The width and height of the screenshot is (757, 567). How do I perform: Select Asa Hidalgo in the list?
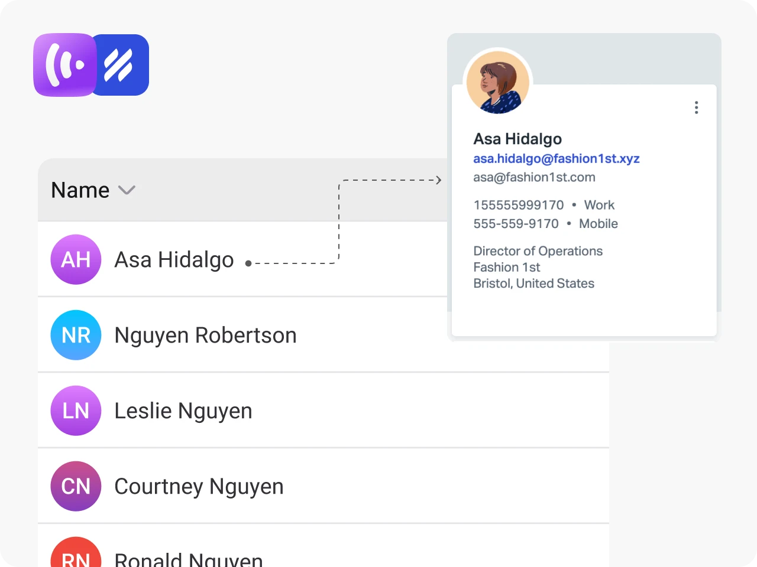[174, 260]
